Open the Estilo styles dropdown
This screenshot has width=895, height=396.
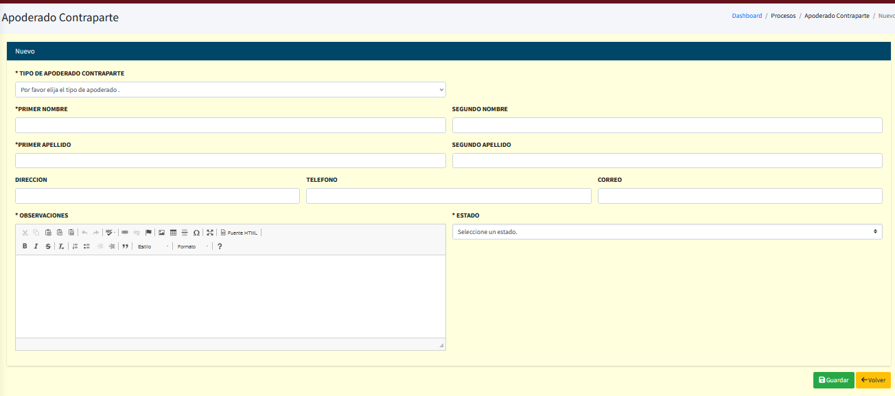pyautogui.click(x=152, y=246)
